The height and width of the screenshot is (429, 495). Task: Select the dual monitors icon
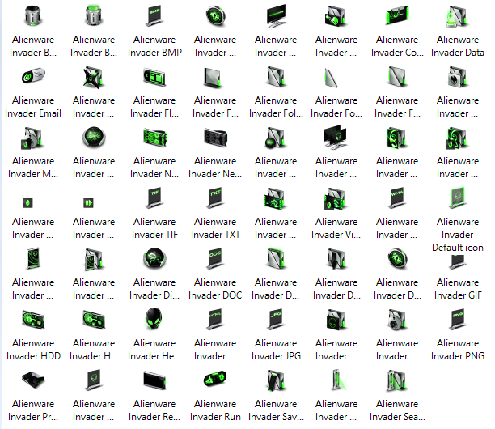[336, 137]
